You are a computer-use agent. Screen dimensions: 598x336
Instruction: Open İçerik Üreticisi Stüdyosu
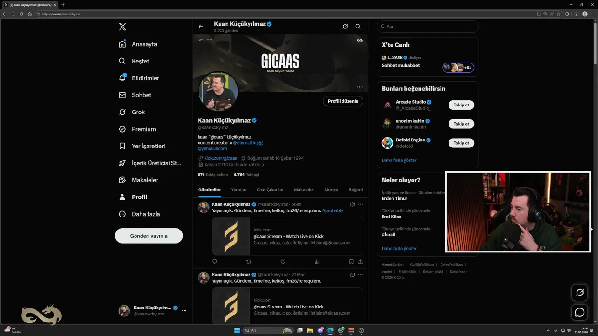(150, 163)
